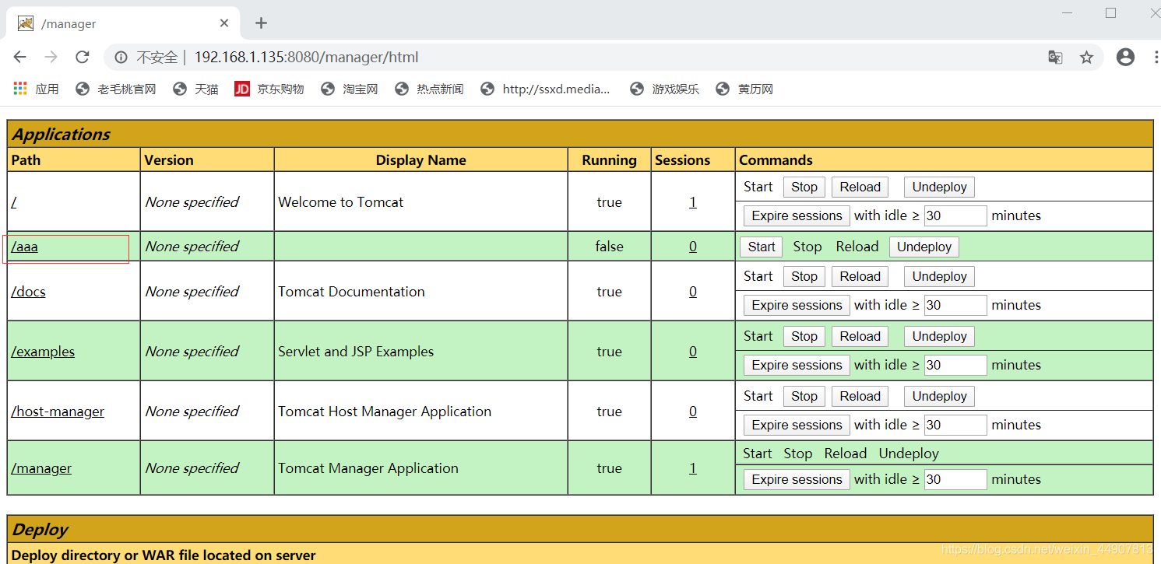Expire sessions for /examples
Viewport: 1161px width, 564px height.
click(x=797, y=365)
